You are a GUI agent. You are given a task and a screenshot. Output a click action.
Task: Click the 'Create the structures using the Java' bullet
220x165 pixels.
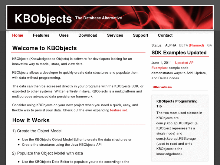pos(62,145)
